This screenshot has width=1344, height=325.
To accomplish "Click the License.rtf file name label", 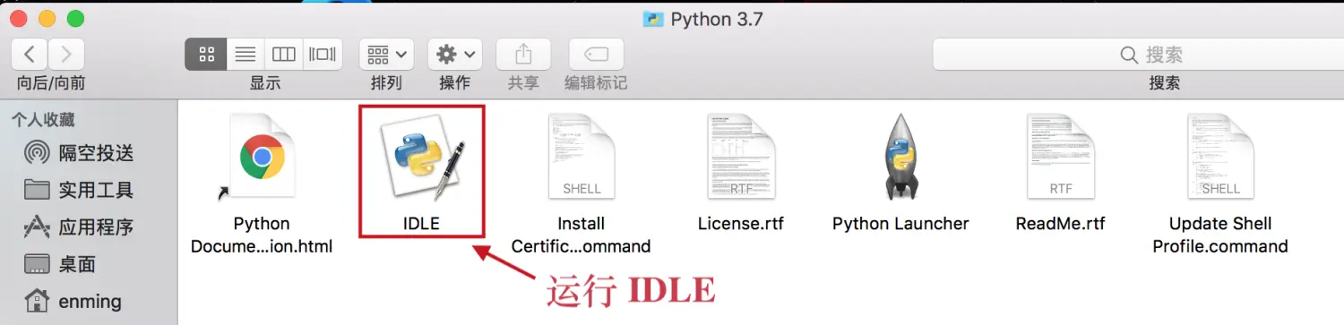I will pos(741,224).
